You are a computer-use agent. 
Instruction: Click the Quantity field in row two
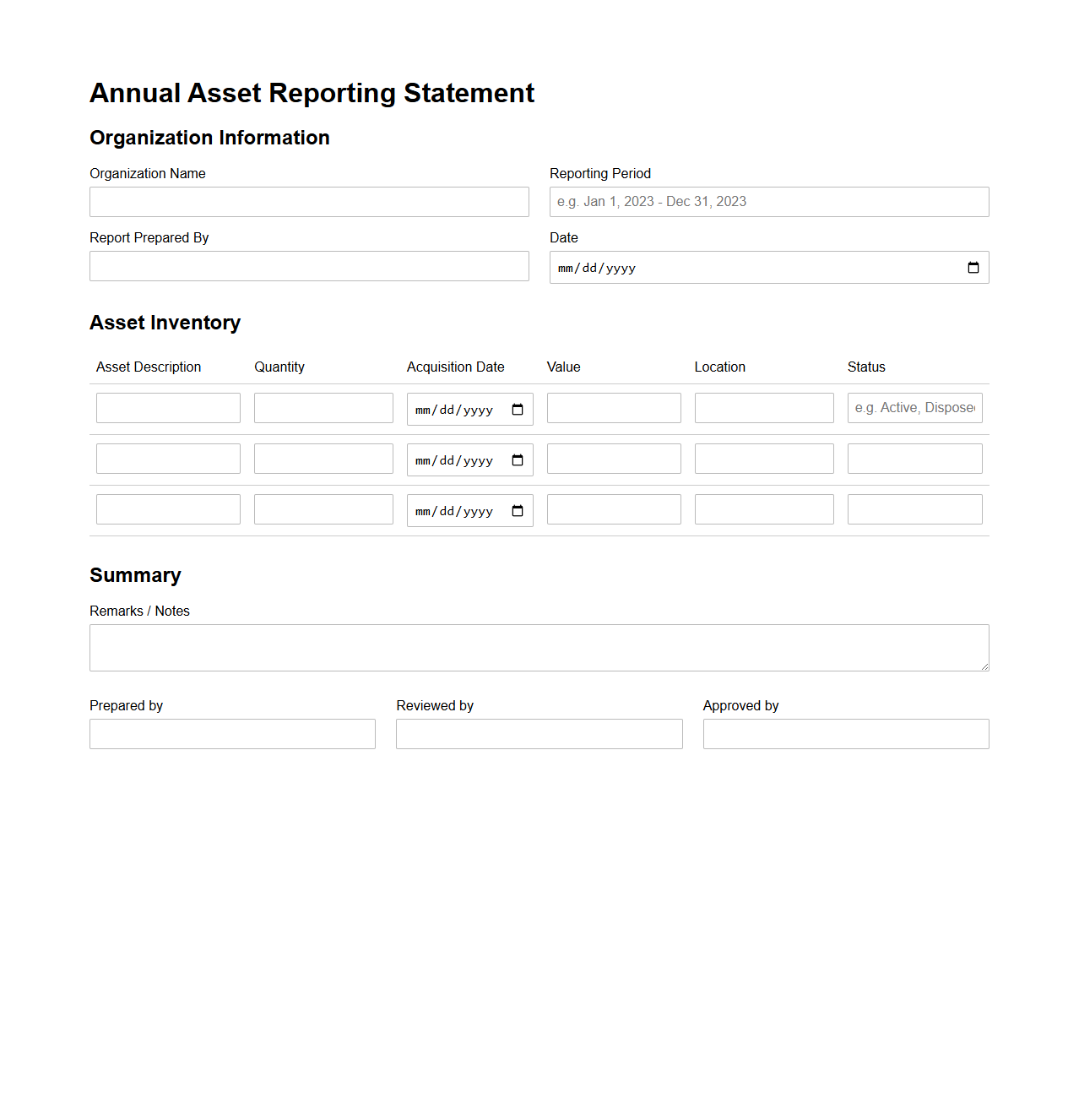click(323, 458)
